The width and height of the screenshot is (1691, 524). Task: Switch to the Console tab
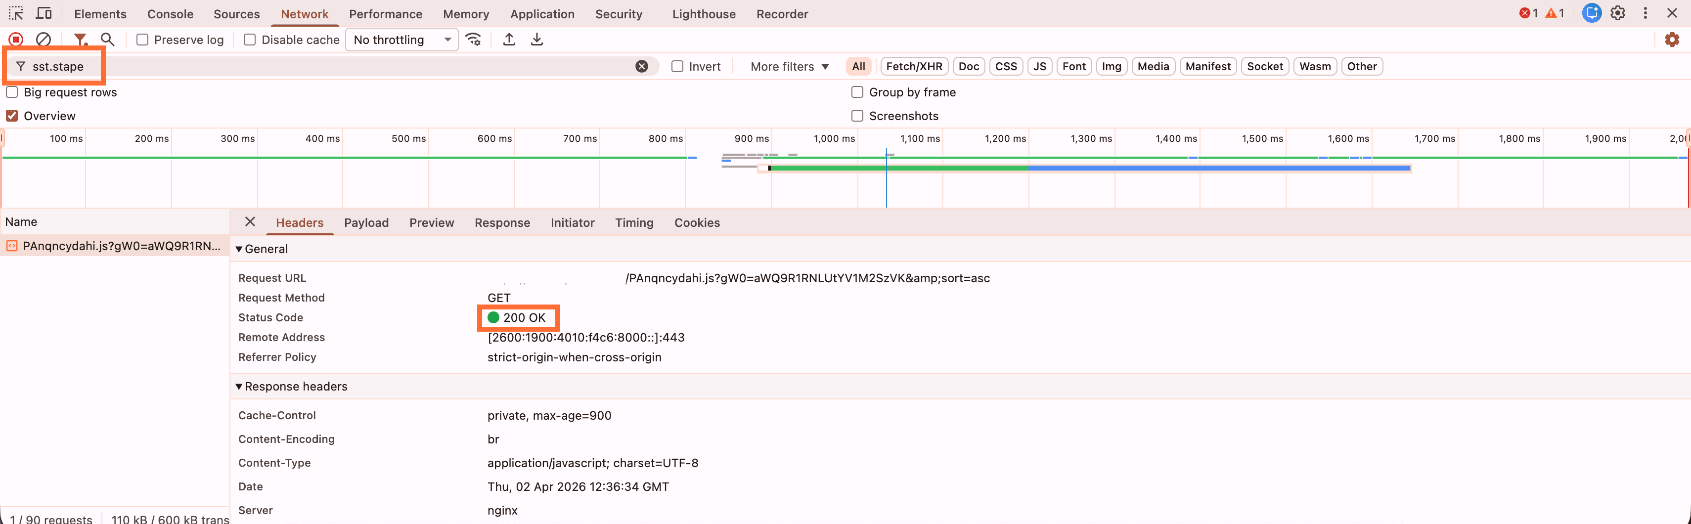point(170,14)
